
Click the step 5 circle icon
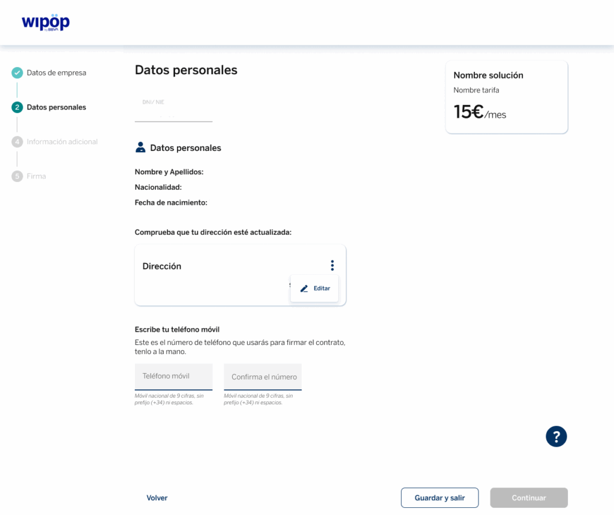pos(17,177)
